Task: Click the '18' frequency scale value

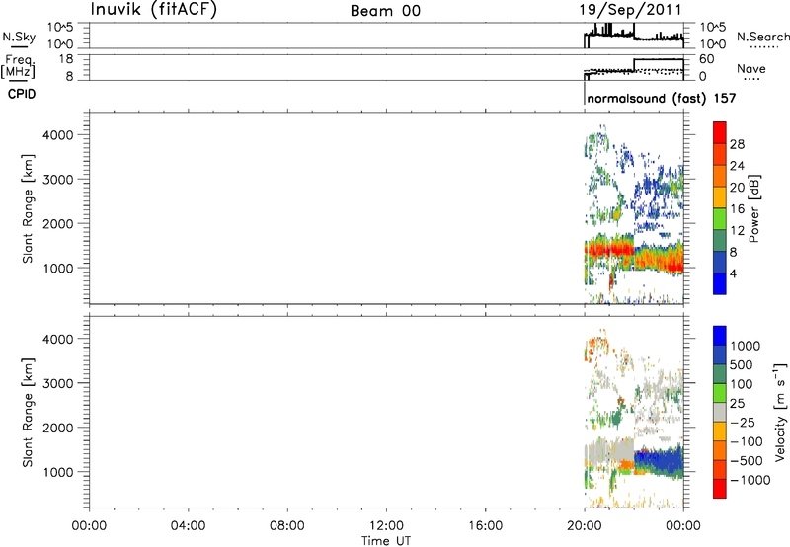Action: (x=66, y=59)
